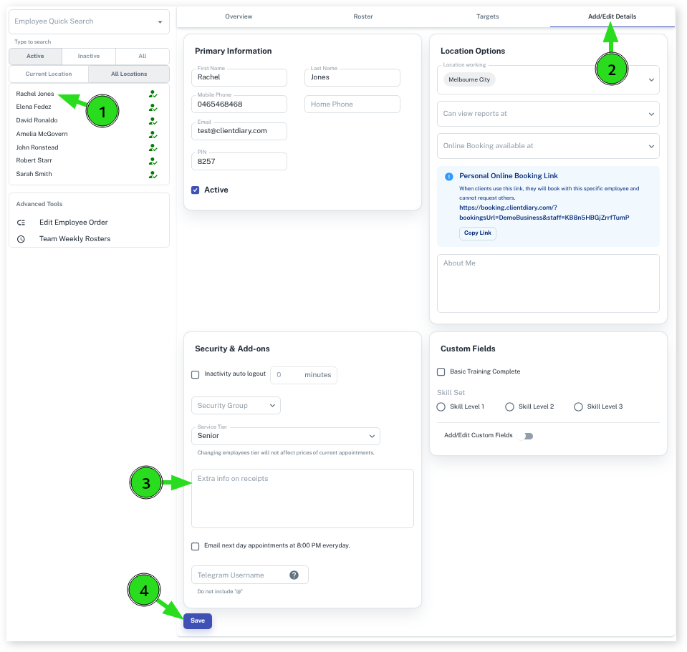Click the Telegram Username help question icon
The width and height of the screenshot is (687, 652).
click(x=294, y=575)
